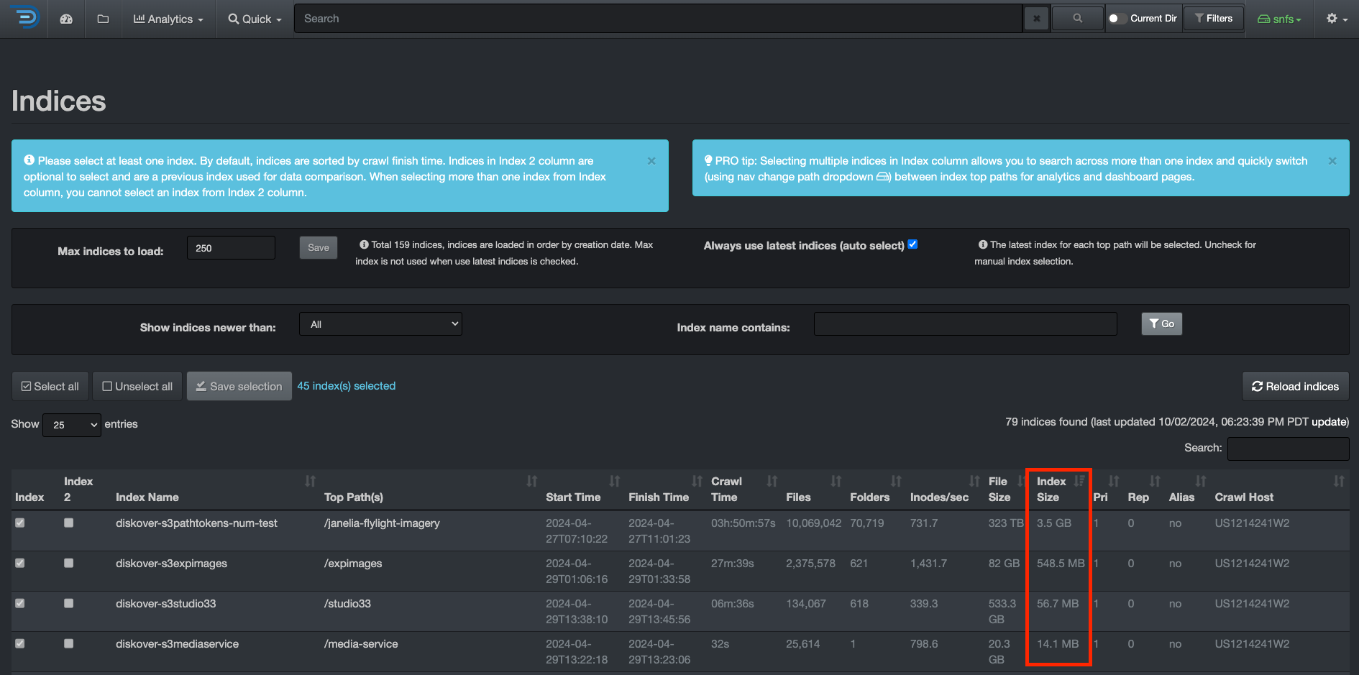Open Filters using the funnel icon

1213,18
